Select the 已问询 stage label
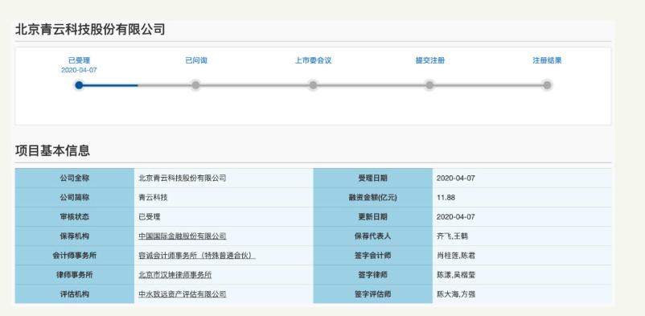645x316 pixels. point(196,60)
